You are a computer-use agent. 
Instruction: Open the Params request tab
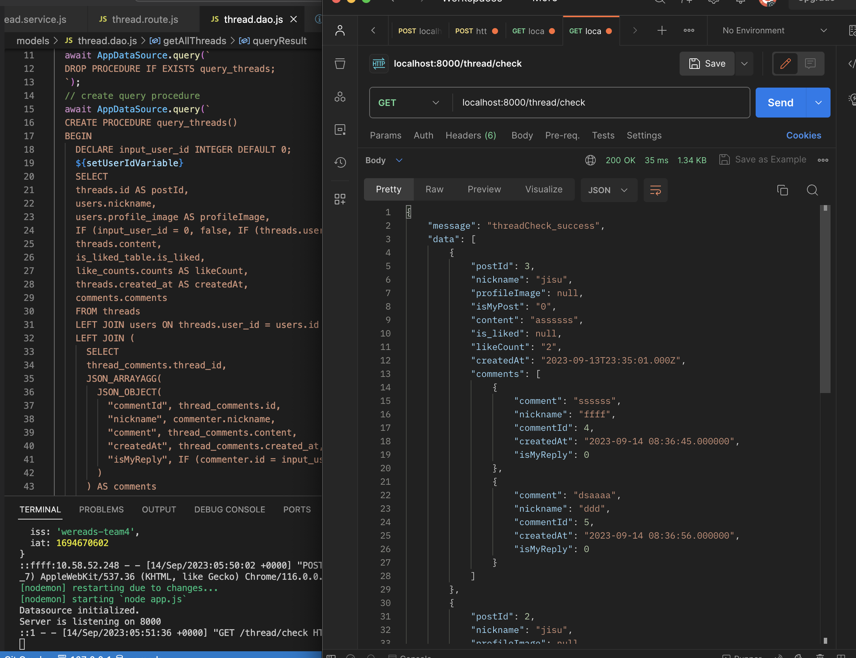coord(385,135)
